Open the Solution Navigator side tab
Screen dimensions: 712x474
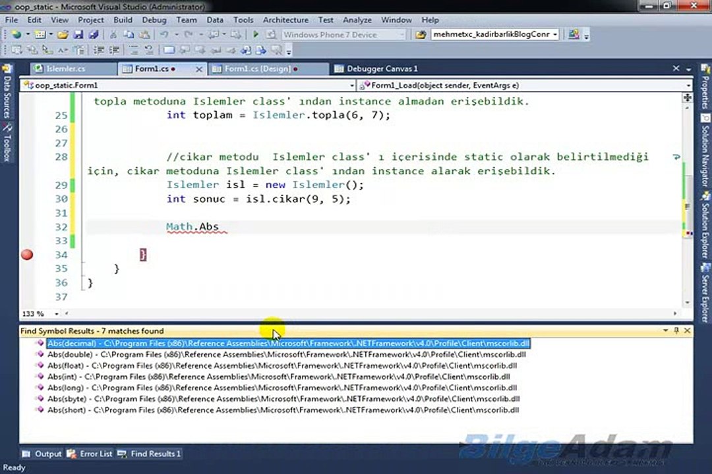coord(705,149)
